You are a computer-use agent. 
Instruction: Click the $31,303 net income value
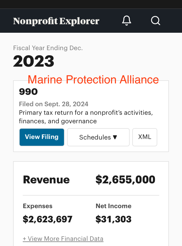(113, 219)
